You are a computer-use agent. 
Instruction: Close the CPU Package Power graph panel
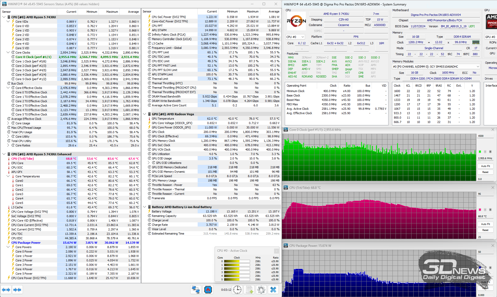[x=493, y=246]
